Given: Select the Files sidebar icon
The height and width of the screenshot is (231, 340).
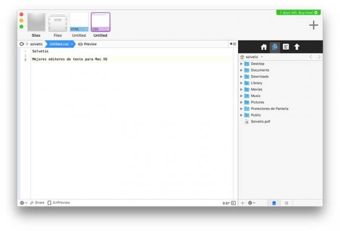Looking at the screenshot, I should [x=275, y=47].
